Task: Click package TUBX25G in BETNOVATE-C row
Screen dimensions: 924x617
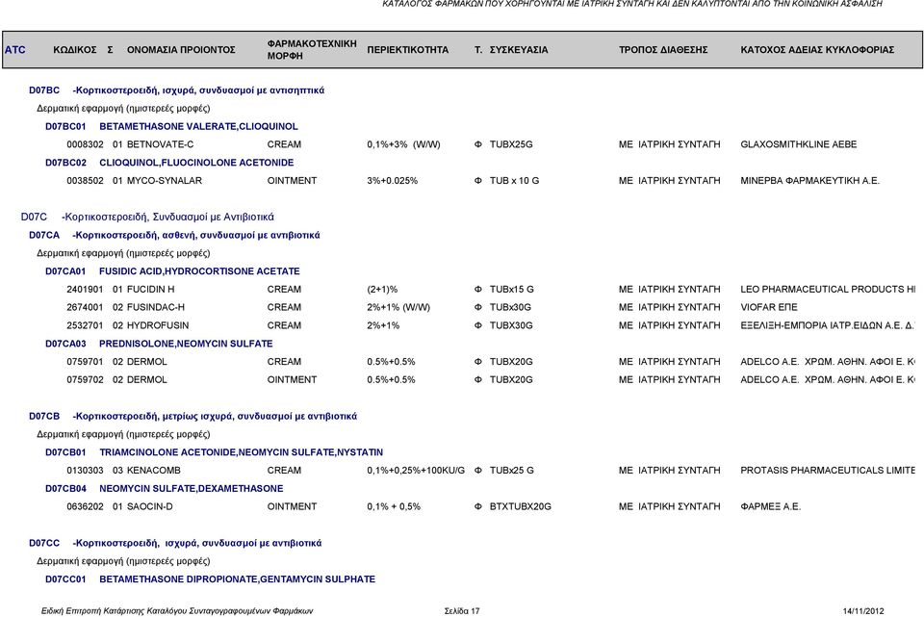Action: coord(511,144)
